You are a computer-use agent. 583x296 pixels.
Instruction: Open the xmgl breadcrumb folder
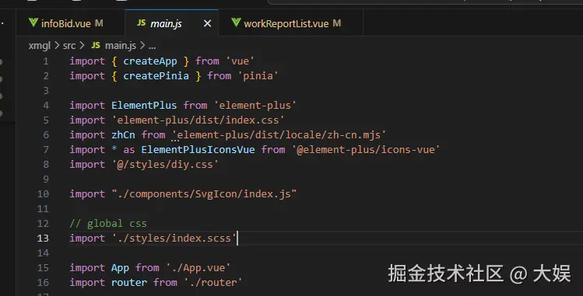[40, 46]
